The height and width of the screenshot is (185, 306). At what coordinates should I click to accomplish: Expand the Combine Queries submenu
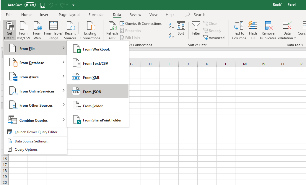coord(35,120)
